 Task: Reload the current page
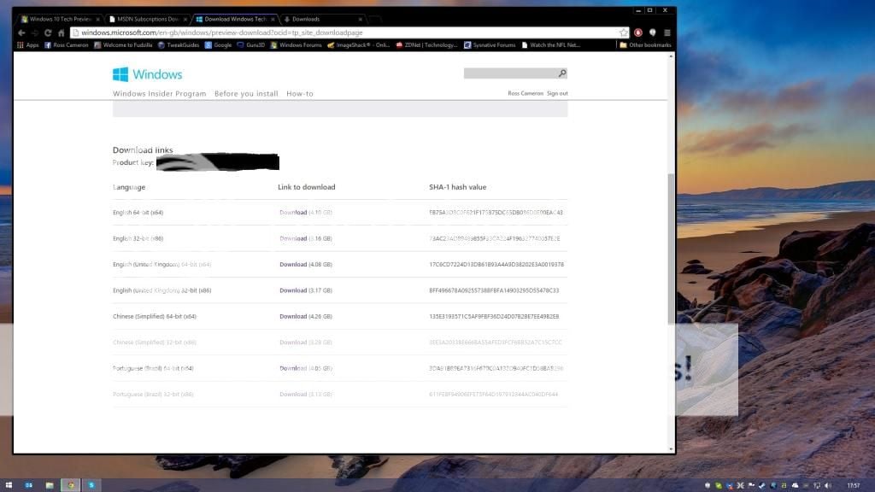(x=48, y=33)
